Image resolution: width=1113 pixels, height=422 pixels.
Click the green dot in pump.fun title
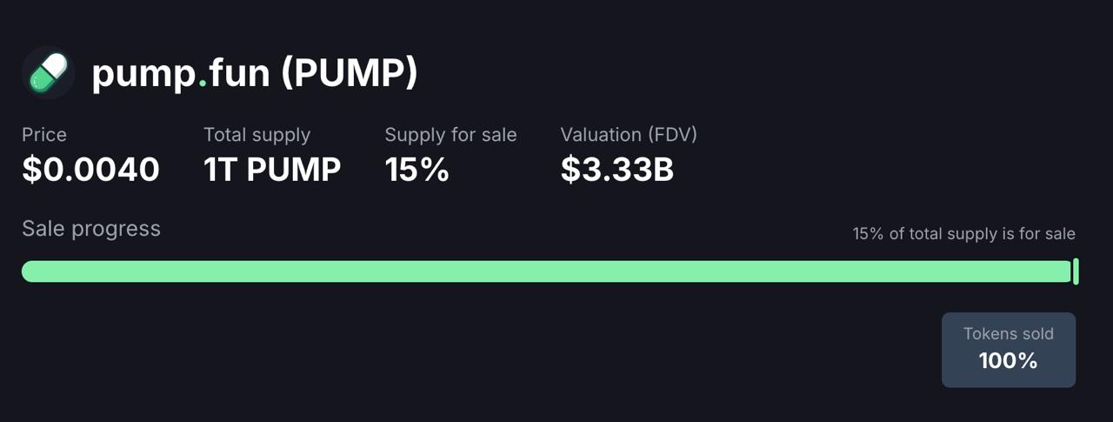(x=203, y=84)
